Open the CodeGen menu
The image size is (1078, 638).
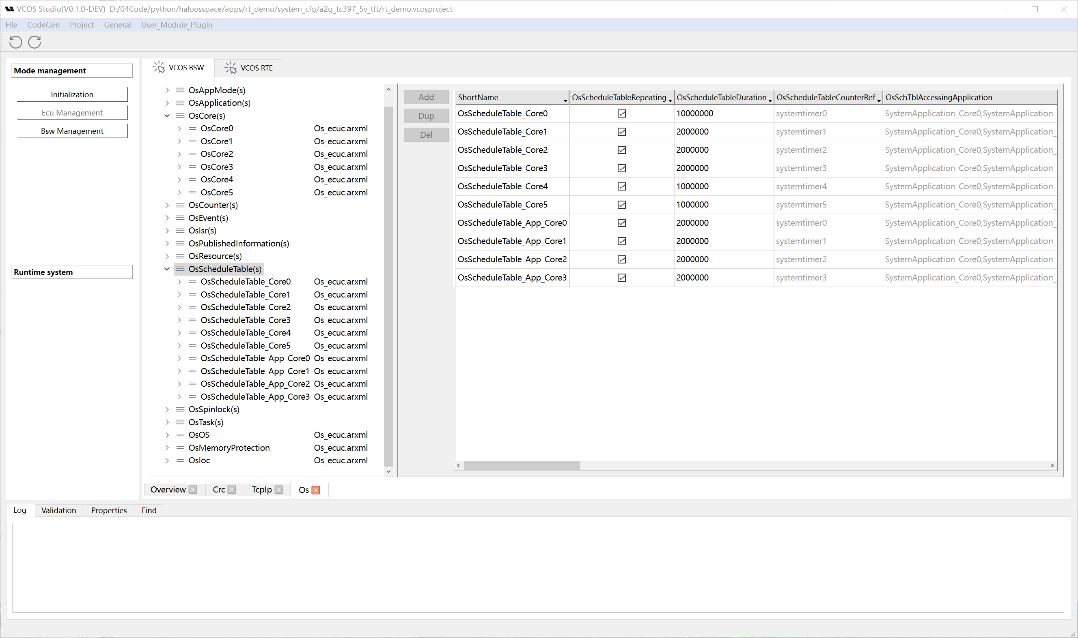tap(43, 25)
